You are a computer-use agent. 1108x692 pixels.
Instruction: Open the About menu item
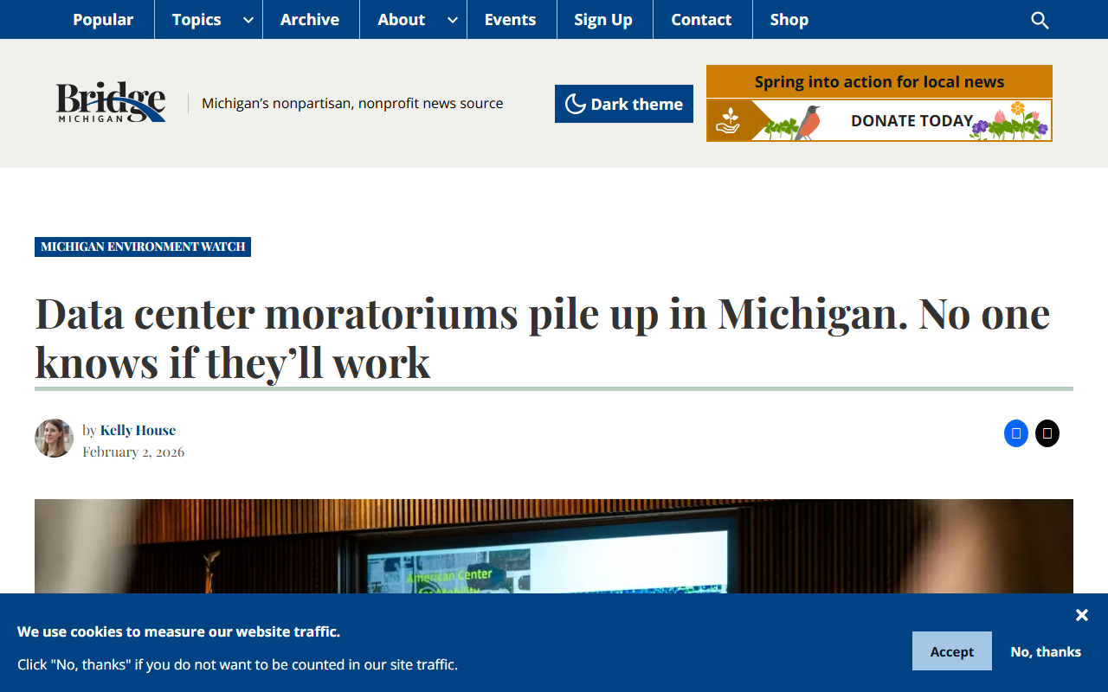[x=402, y=19]
